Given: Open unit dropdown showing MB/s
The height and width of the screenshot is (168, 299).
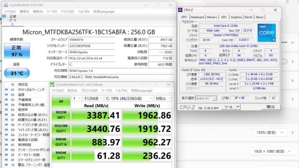Looking at the screenshot, I should coord(163,99).
